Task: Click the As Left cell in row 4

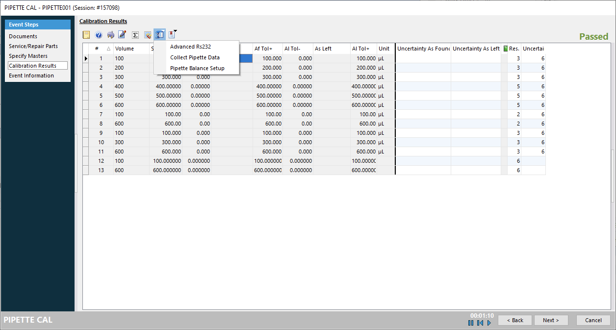Action: tap(332, 86)
